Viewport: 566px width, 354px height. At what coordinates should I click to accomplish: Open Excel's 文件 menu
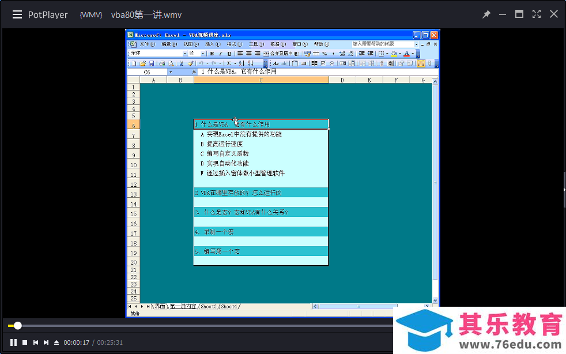click(148, 44)
